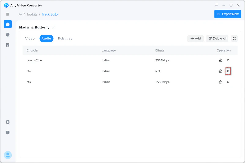This screenshot has height=163, width=245.
Task: Close the Any Video Converter window
Action: pyautogui.click(x=238, y=5)
